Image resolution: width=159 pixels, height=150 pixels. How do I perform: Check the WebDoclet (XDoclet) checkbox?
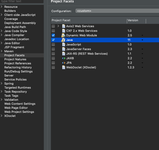click(x=53, y=67)
